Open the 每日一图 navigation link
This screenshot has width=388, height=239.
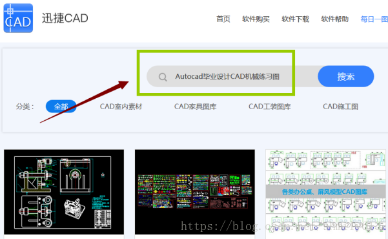point(374,19)
